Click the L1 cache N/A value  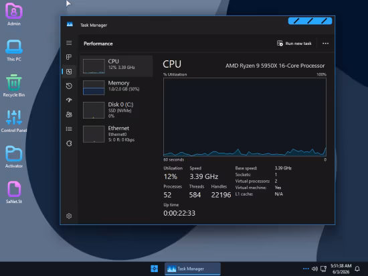tap(279, 194)
